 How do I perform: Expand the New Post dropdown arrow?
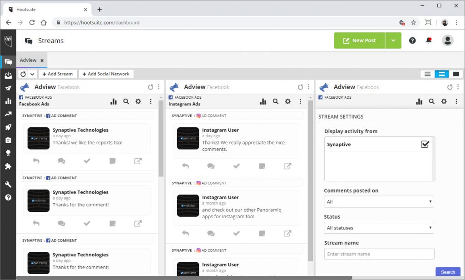pyautogui.click(x=393, y=40)
